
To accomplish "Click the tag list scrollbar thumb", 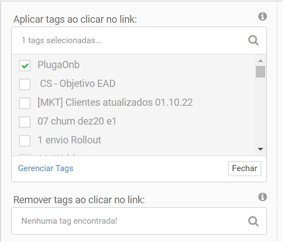I will [x=260, y=71].
